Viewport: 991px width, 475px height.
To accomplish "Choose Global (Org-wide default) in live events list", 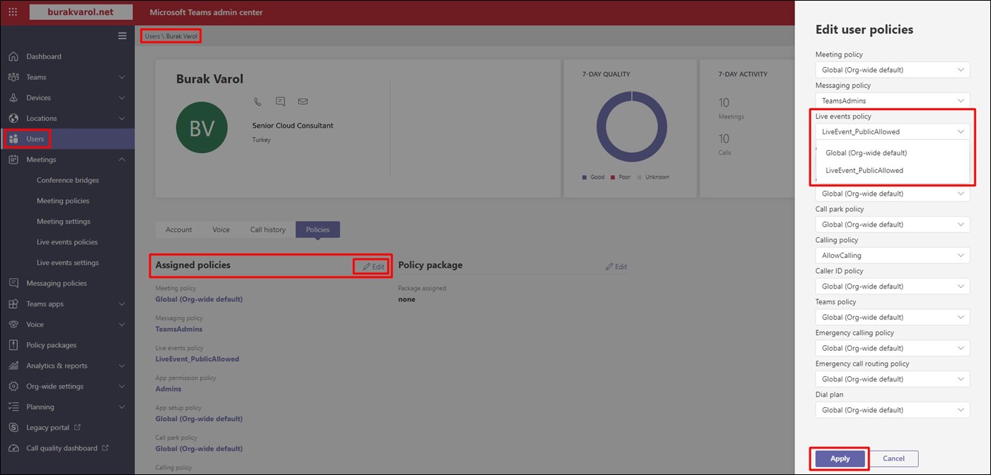I will [892, 153].
